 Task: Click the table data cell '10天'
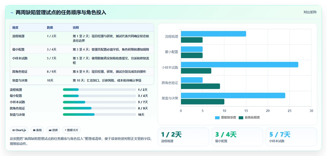50,81
